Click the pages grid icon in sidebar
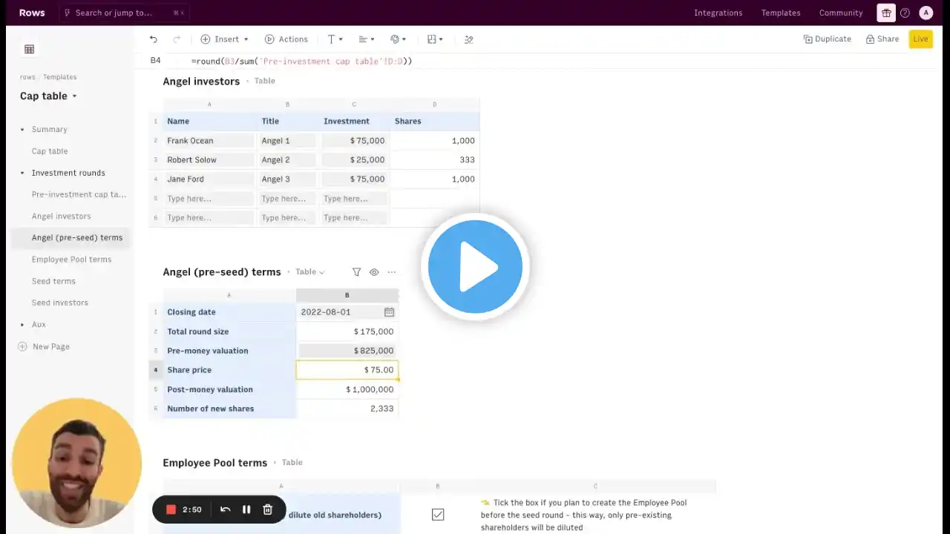 click(x=29, y=49)
